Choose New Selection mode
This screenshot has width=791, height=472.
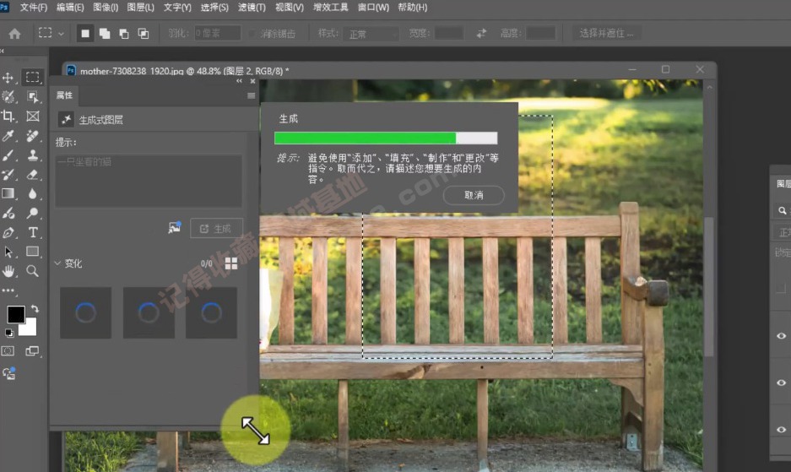[84, 33]
